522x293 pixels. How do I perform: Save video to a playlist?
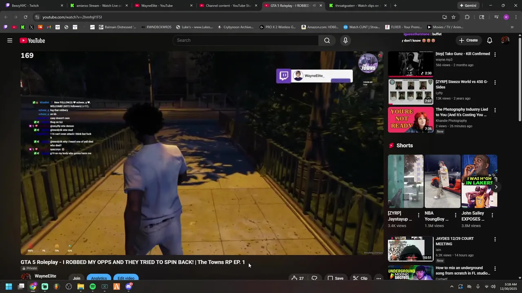336,278
